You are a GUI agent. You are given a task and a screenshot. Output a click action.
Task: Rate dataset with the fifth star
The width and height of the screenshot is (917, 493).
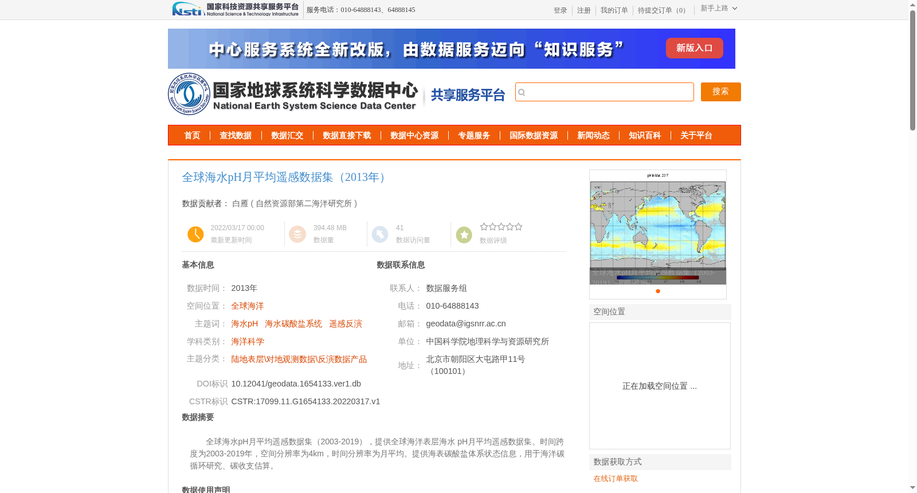518,227
